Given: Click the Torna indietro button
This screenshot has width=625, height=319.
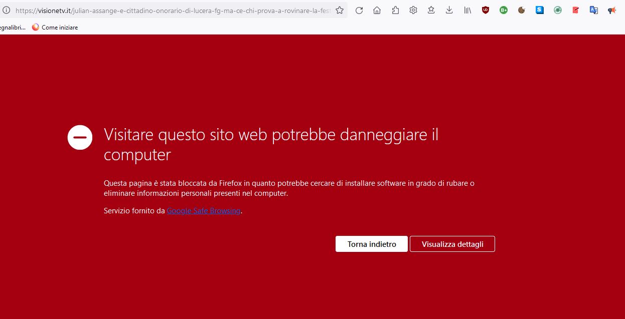Looking at the screenshot, I should pyautogui.click(x=372, y=244).
